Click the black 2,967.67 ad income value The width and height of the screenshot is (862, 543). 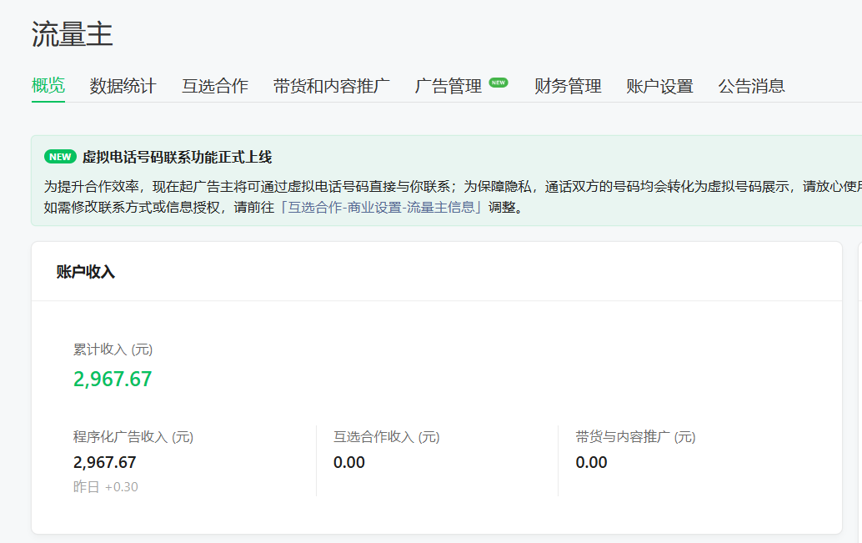click(x=104, y=462)
